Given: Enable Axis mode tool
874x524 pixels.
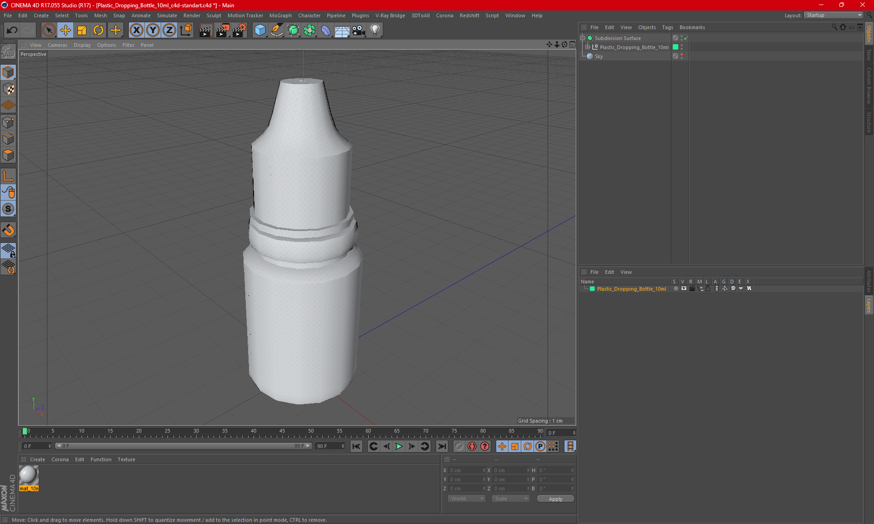Looking at the screenshot, I should click(x=8, y=176).
